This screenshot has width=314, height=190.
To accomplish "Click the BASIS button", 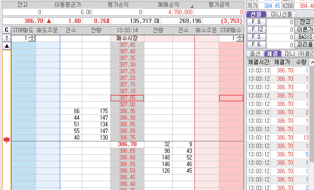I will pyautogui.click(x=304, y=37).
